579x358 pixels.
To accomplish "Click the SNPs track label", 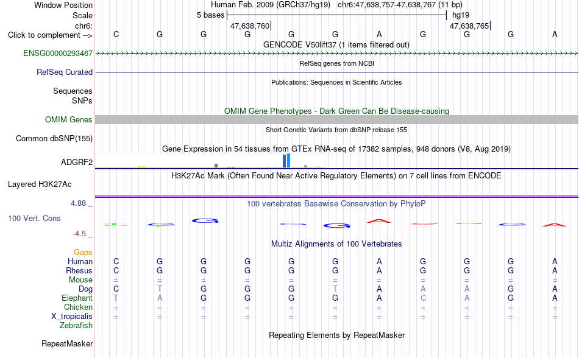I will pos(82,100).
